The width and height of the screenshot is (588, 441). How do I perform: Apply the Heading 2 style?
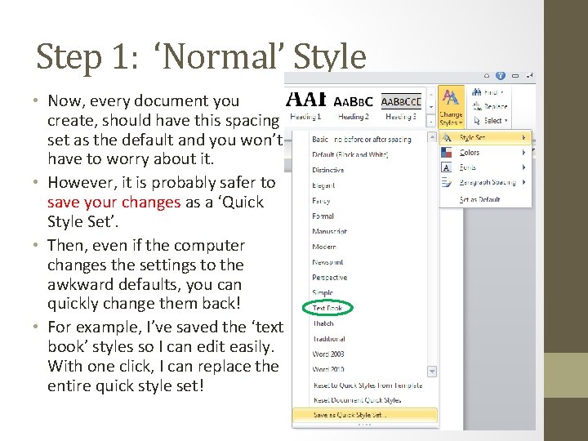(x=354, y=106)
